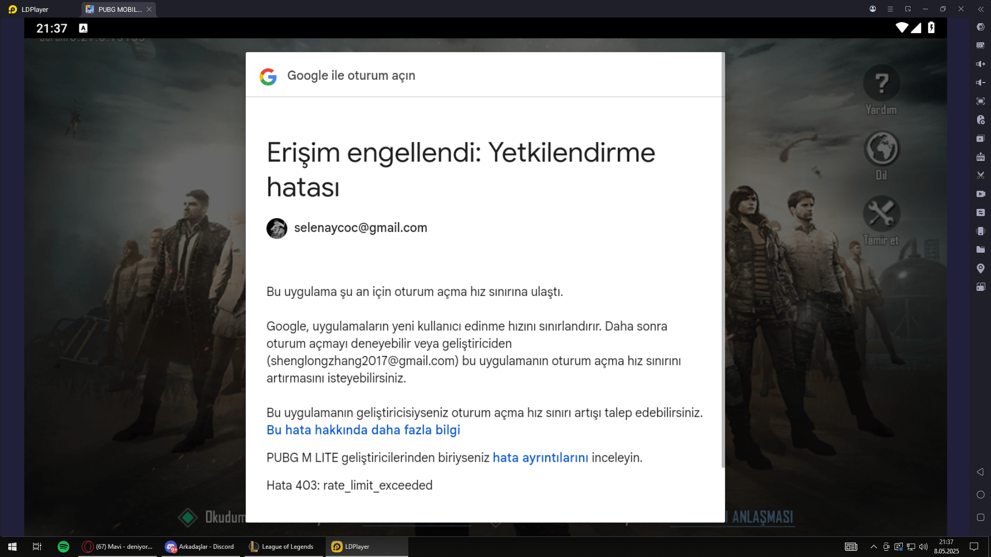
Task: Open 'hata ayrıntılarını' error details link
Action: pos(540,458)
